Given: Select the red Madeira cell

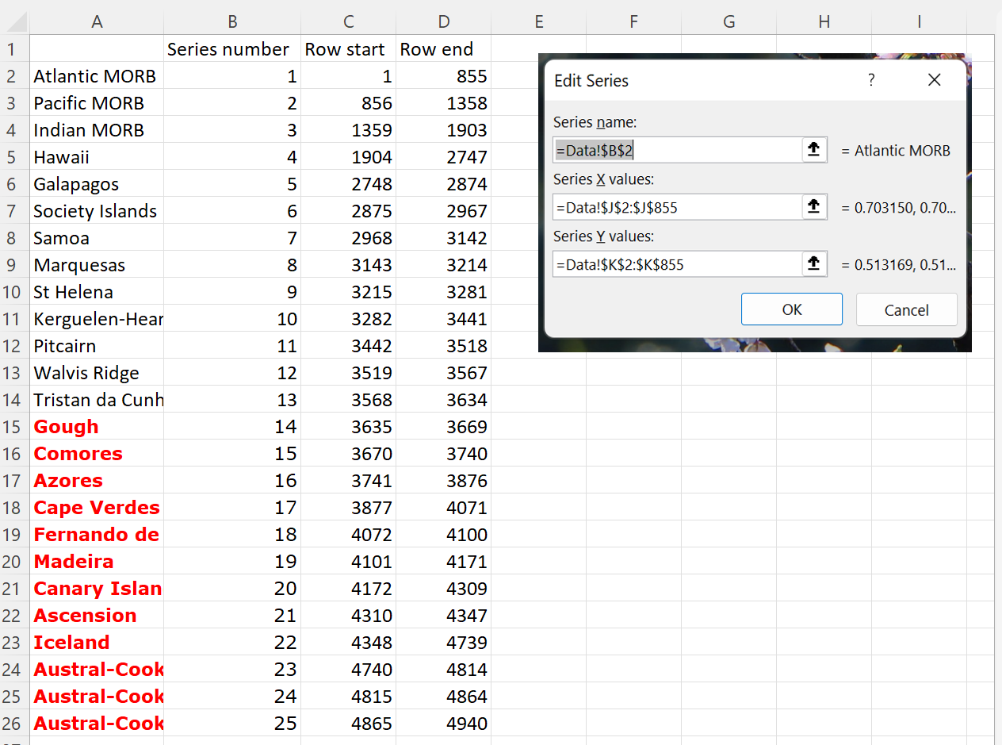Looking at the screenshot, I should click(97, 562).
